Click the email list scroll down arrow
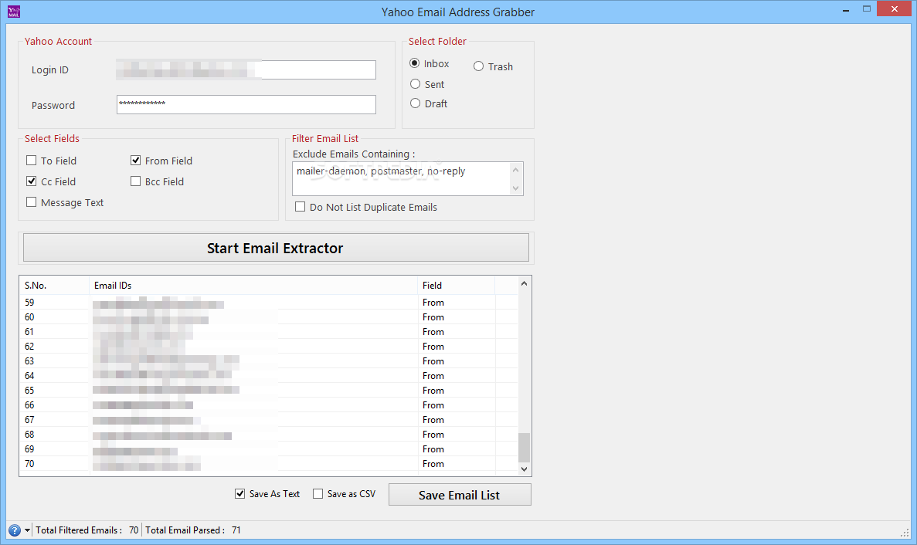The image size is (917, 545). coord(524,469)
